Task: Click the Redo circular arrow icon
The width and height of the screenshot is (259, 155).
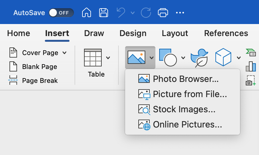Action: (146, 13)
